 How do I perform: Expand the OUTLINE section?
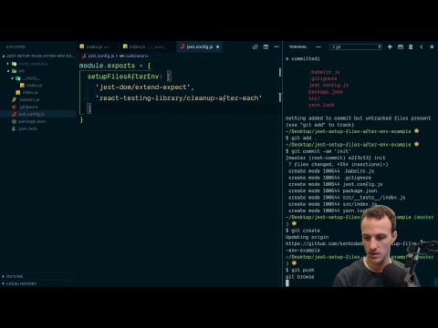[x=15, y=276]
